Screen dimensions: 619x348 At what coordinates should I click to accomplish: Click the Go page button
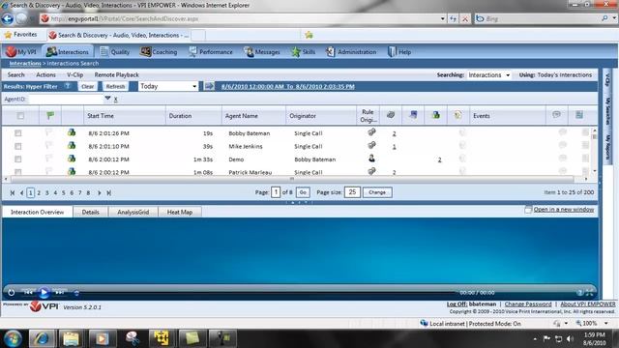(x=303, y=192)
